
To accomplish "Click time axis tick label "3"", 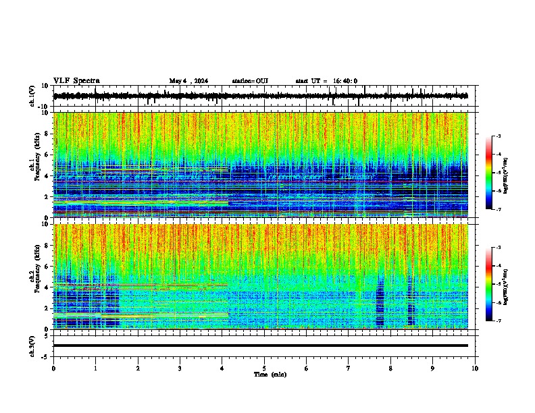I will [180, 368].
